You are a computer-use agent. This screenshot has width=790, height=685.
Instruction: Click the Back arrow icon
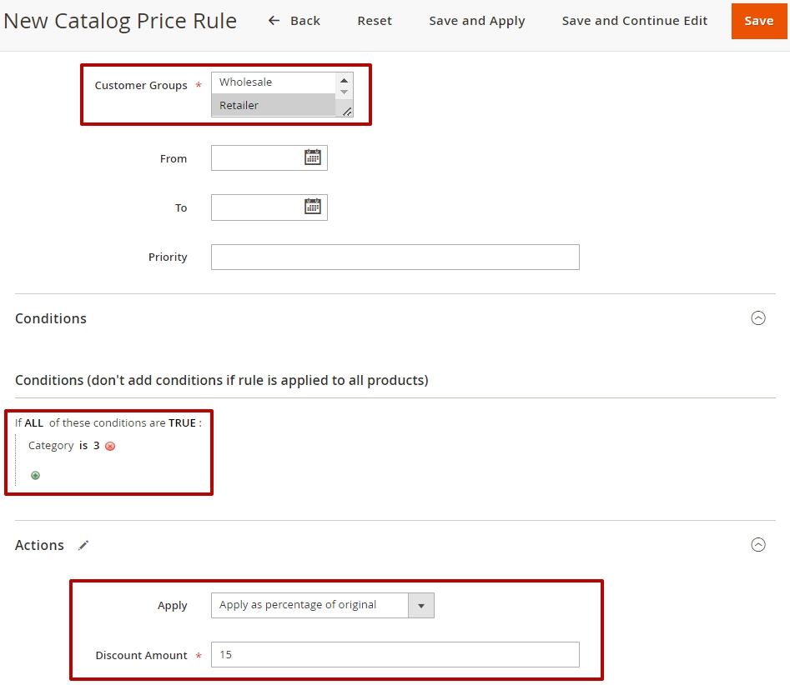click(274, 21)
